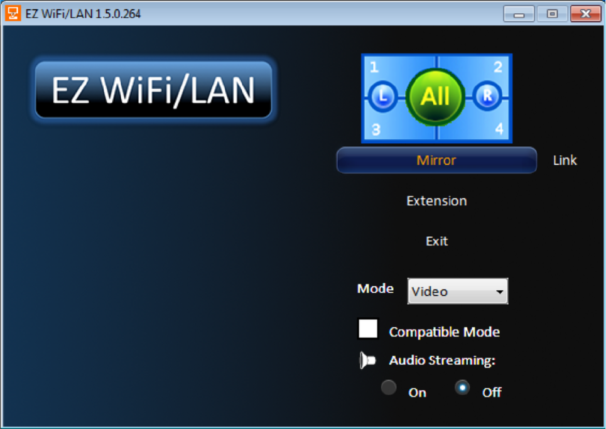Viewport: 606px width, 429px height.
Task: Click the Mode dropdown arrow
Action: (x=500, y=292)
